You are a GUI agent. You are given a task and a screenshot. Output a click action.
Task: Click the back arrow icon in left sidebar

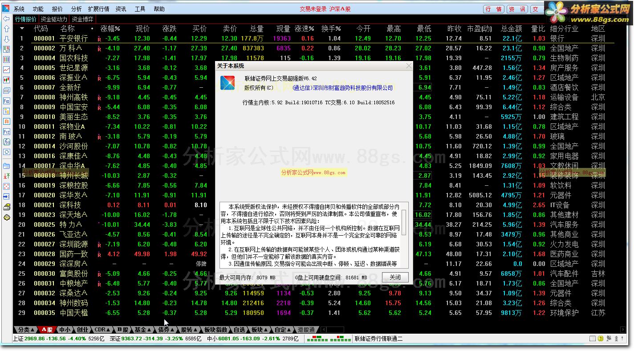pos(6,19)
